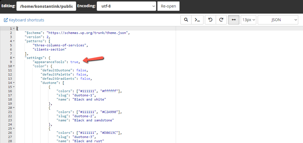Undo the last edit

pos(210,20)
